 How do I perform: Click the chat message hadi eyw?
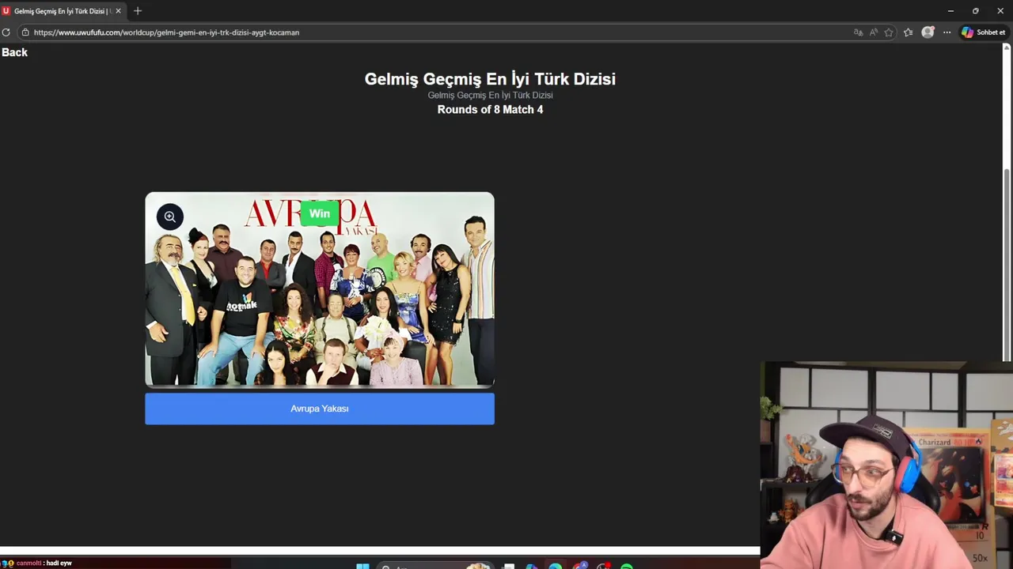(x=59, y=563)
